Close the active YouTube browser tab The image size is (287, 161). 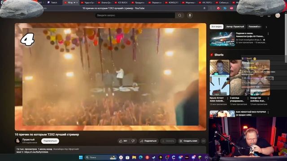coord(77,3)
